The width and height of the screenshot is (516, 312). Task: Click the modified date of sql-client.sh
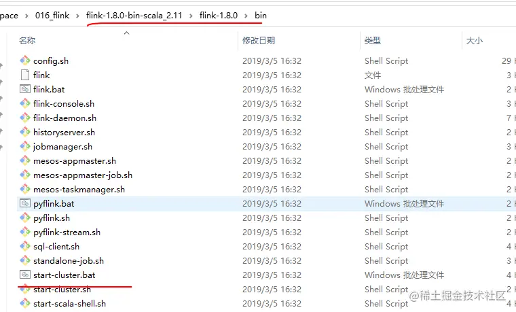[272, 247]
